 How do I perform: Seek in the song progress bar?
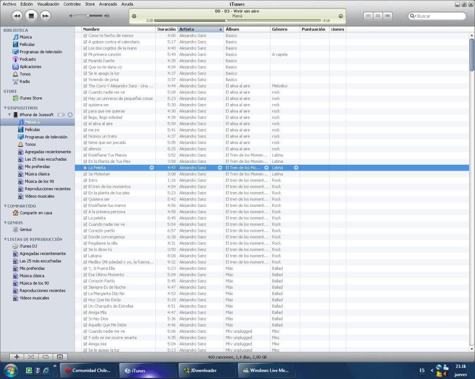point(237,20)
